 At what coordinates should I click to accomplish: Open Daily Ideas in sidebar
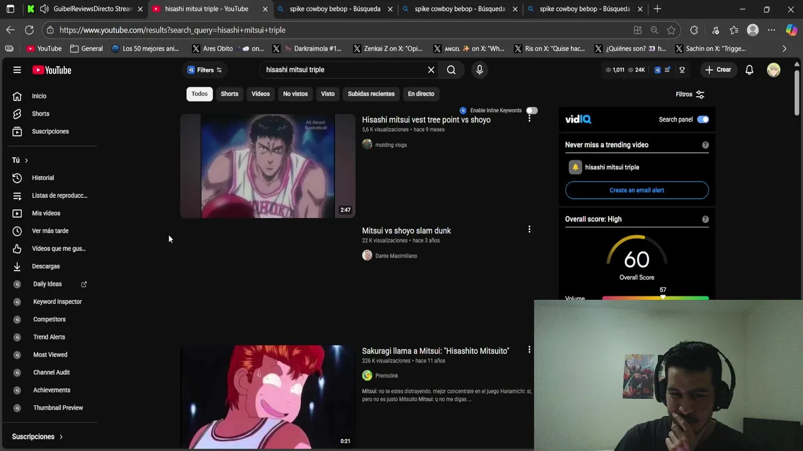click(x=49, y=284)
